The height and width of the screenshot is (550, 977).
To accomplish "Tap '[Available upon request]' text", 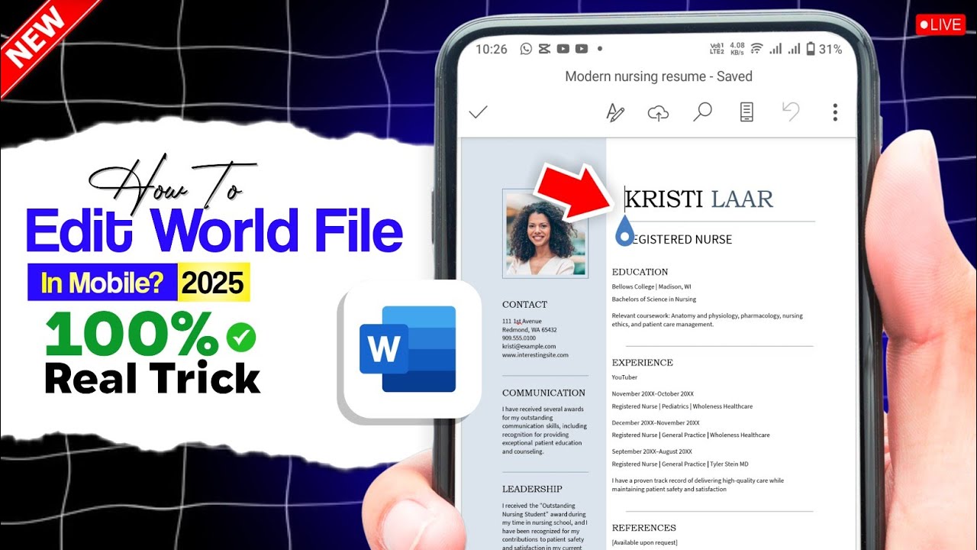I will [644, 542].
